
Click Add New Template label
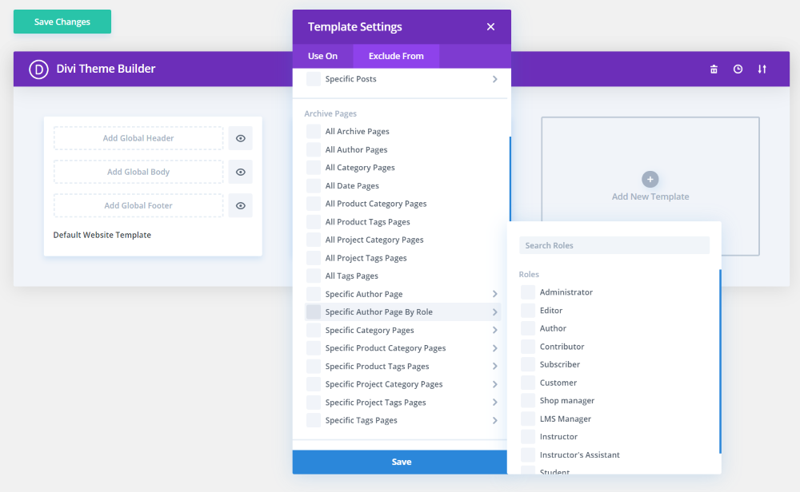pyautogui.click(x=650, y=196)
